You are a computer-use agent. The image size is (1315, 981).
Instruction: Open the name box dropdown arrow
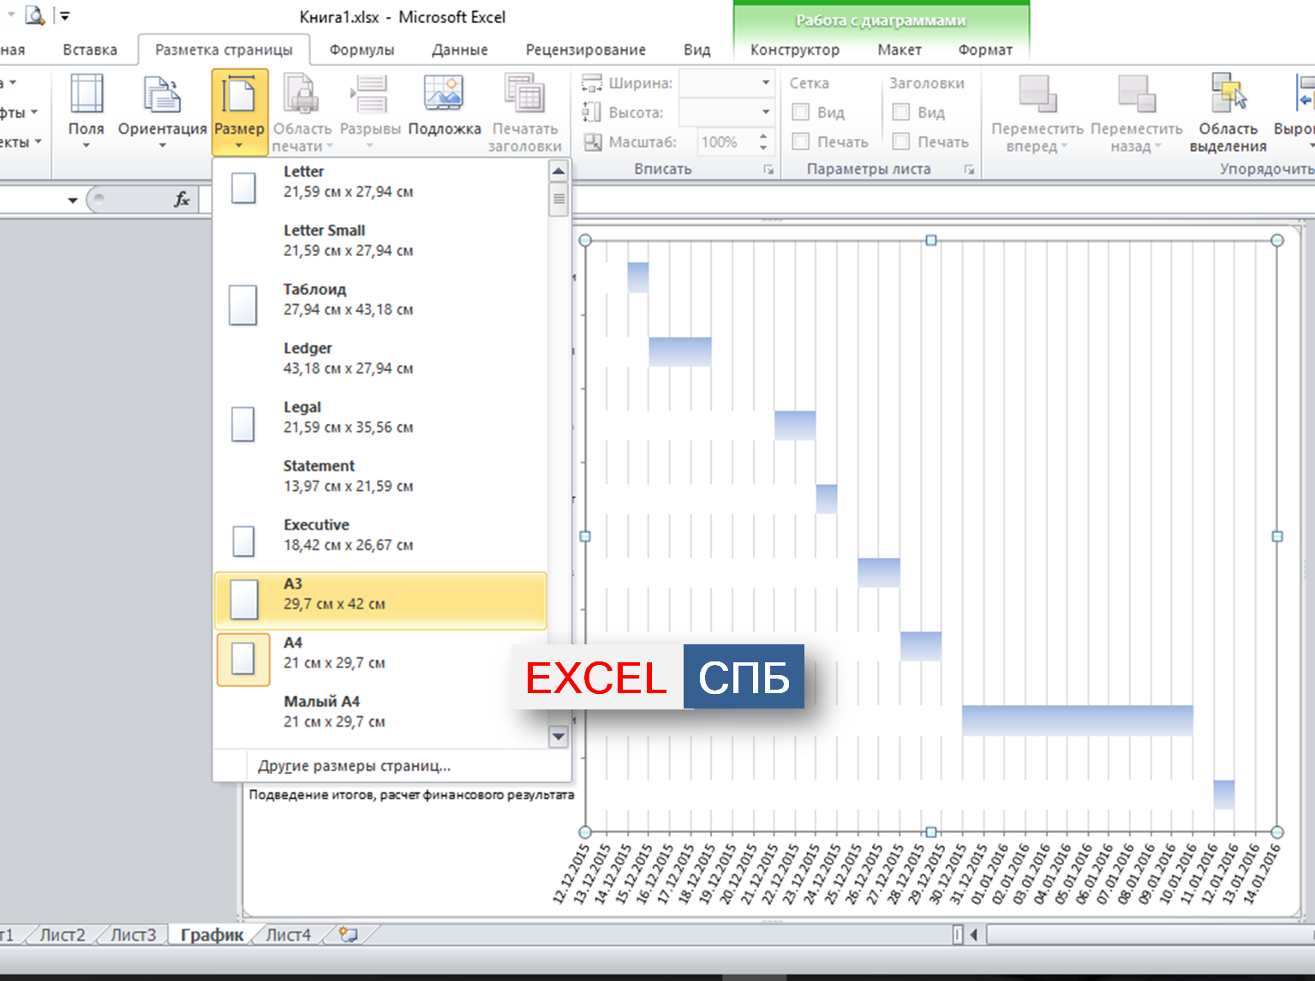[x=73, y=200]
